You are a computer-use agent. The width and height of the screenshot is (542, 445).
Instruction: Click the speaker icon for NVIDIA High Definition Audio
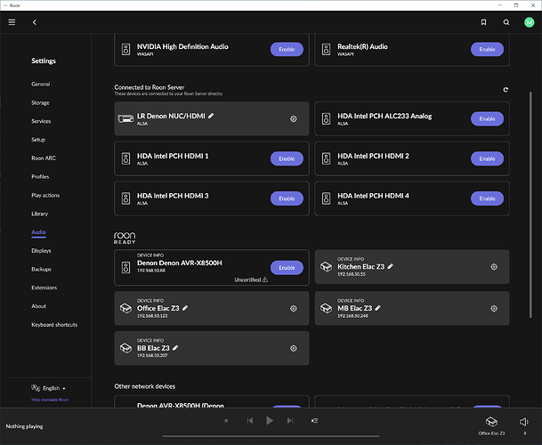(125, 49)
